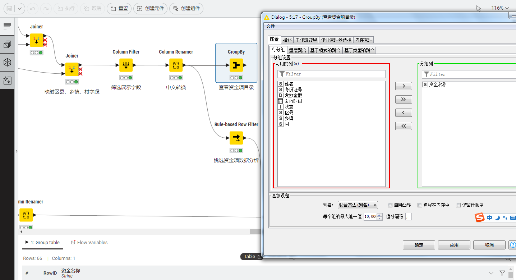Screen dimensions: 516x280
Task: Enable 保留行顺序 in advanced settings
Action: point(459,205)
